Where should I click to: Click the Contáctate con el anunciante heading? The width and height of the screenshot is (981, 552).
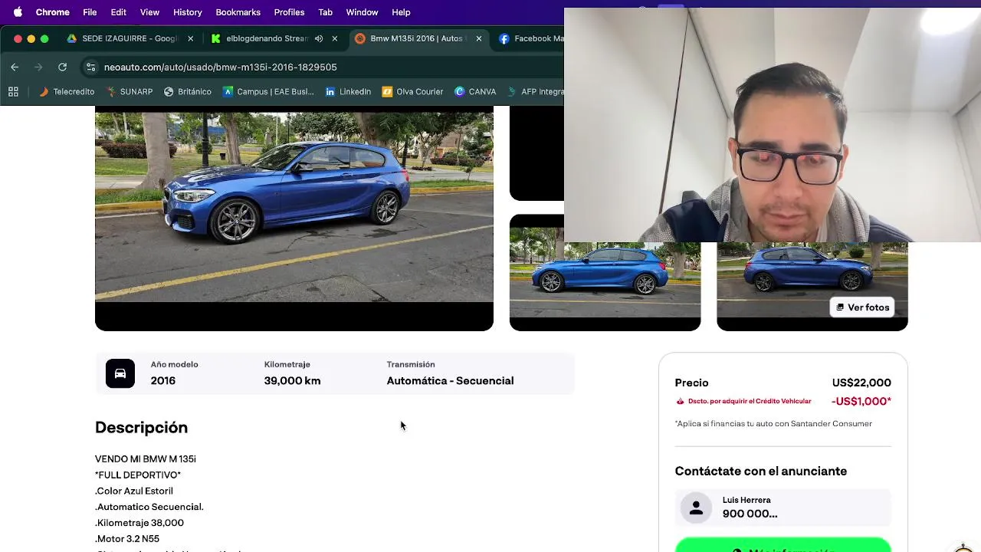tap(761, 472)
